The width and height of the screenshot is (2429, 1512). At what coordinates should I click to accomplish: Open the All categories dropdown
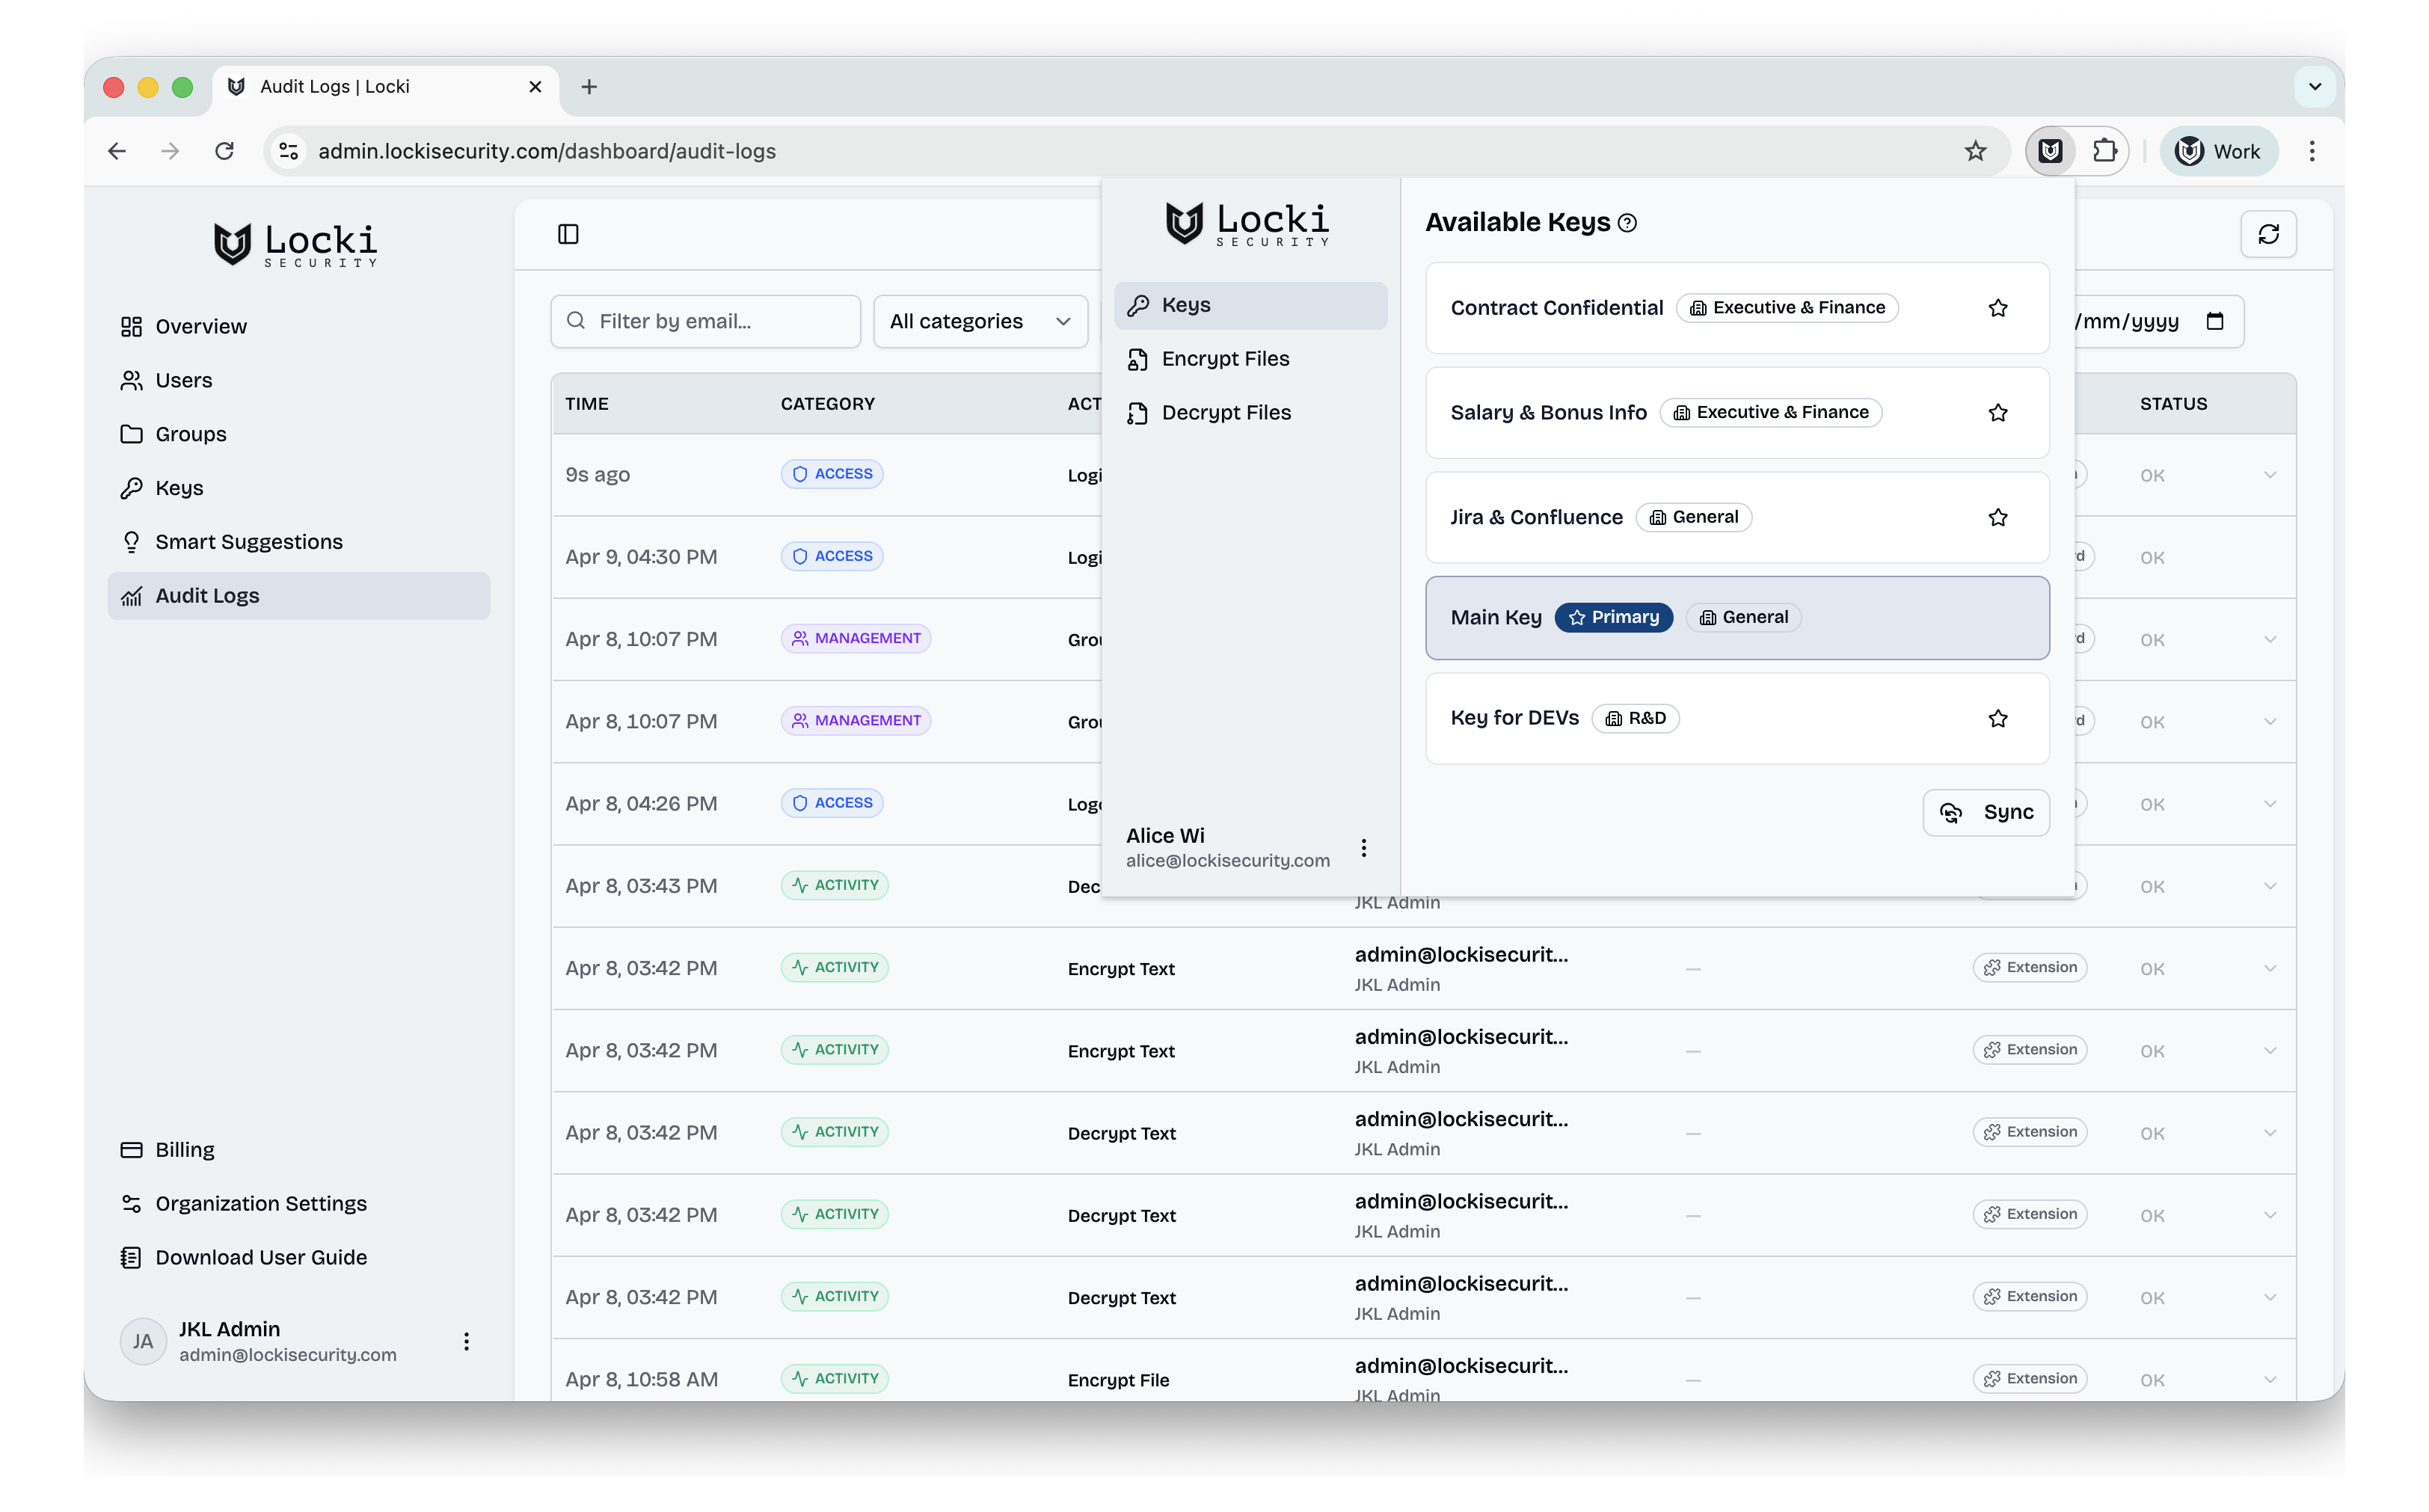tap(980, 321)
